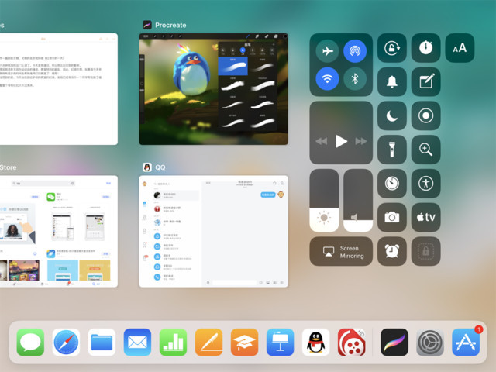Image resolution: width=496 pixels, height=372 pixels.
Task: Toggle AirDrop in Control Center
Action: [355, 51]
